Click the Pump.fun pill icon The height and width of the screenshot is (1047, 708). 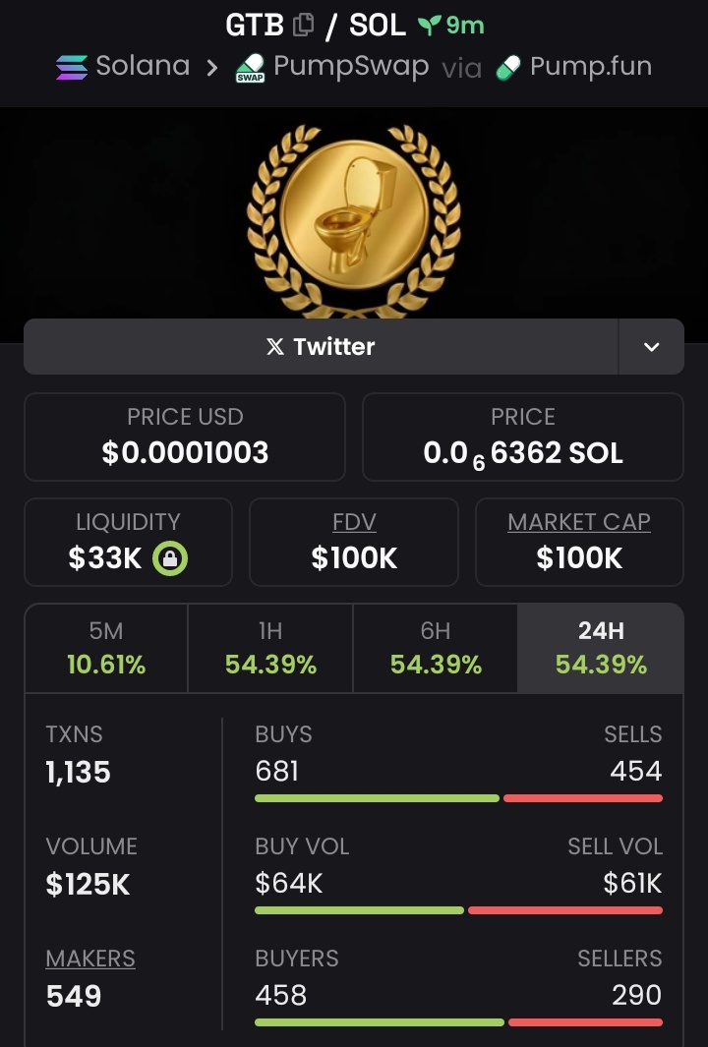point(508,67)
